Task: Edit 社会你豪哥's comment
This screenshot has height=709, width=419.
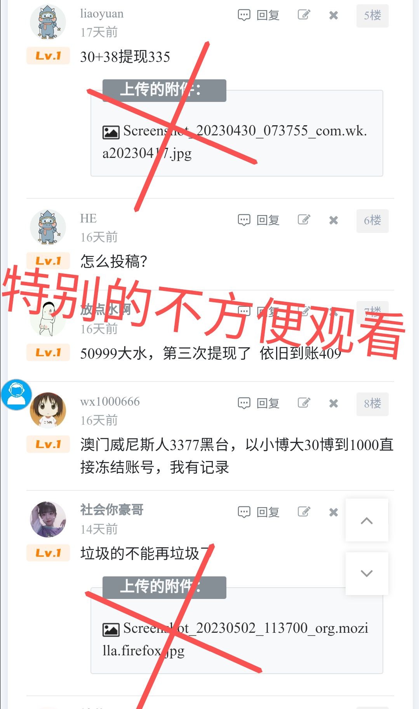Action: (304, 512)
